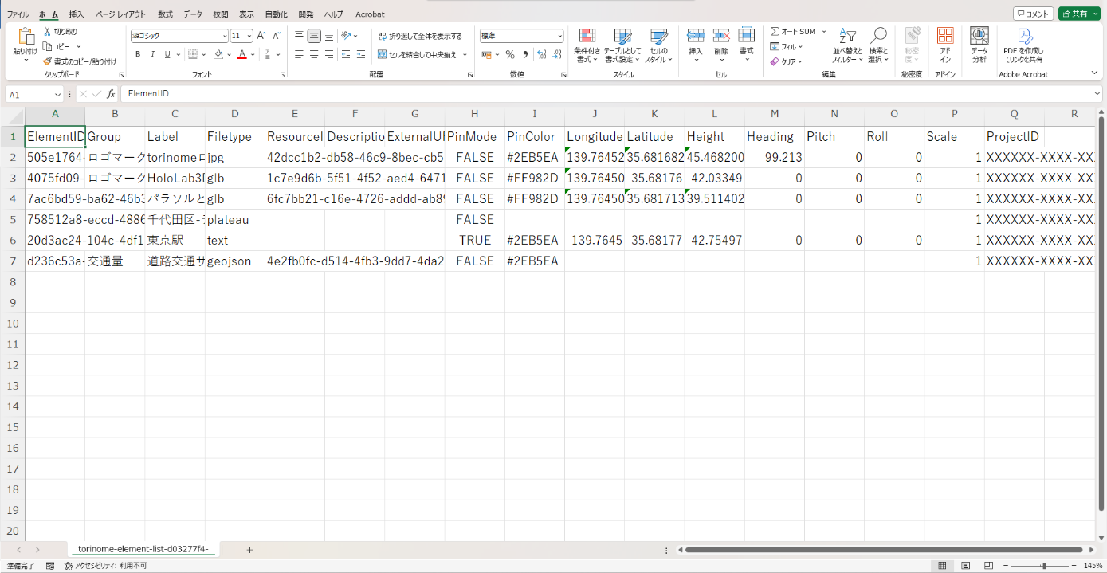Switch to the 挿入 (Insert) ribbon tab
This screenshot has width=1107, height=573.
click(77, 14)
